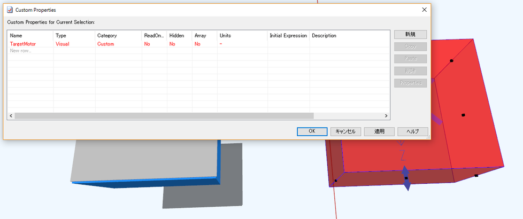Click the Hidden column header
This screenshot has height=219, width=523.
(180, 35)
